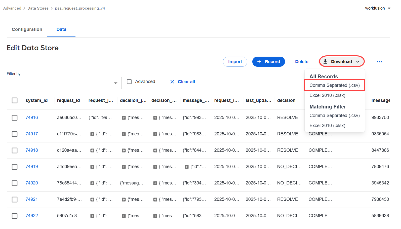
Task: Open record link 74916
Action: pyautogui.click(x=32, y=118)
